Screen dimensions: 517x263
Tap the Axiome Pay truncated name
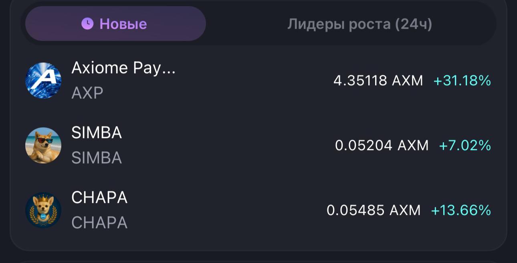click(x=124, y=67)
